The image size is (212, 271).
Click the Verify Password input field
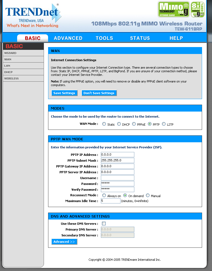[117, 189]
